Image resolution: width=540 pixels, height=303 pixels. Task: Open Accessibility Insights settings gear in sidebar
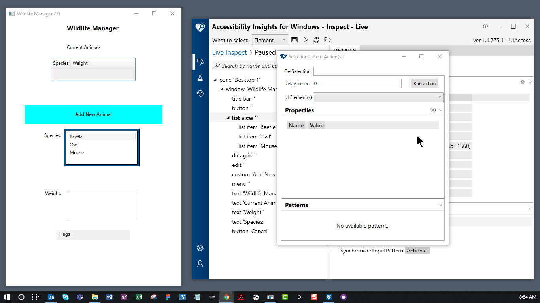(200, 248)
